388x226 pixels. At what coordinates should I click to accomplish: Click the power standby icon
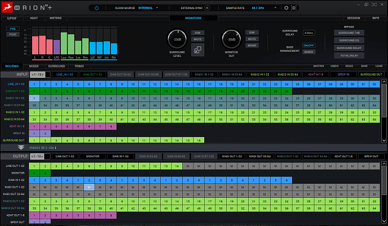[x=97, y=8]
